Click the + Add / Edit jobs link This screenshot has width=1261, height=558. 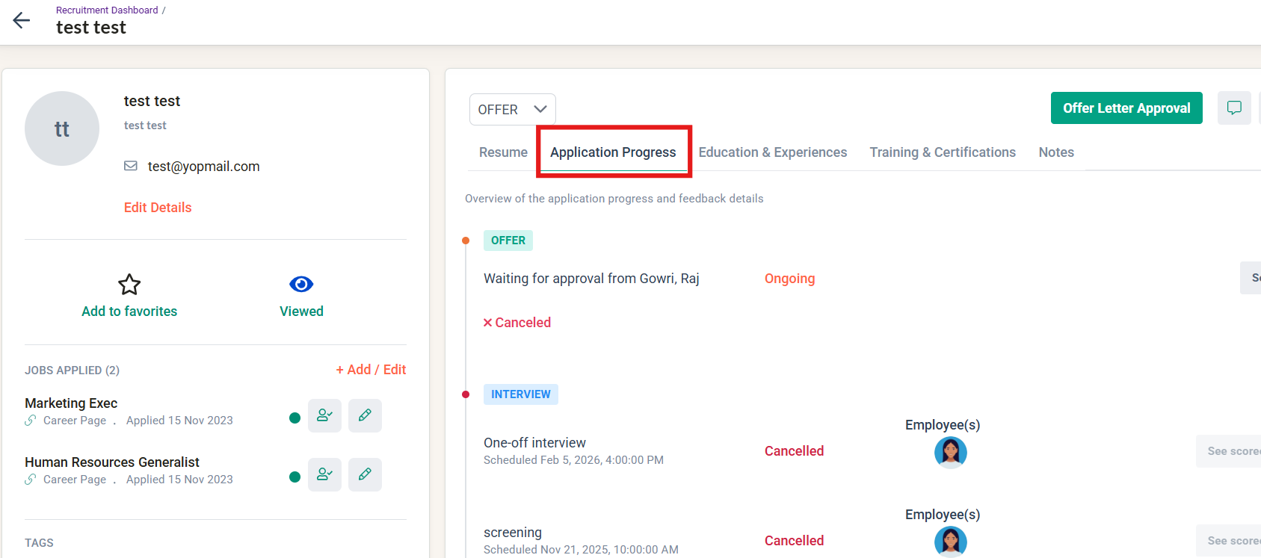click(371, 370)
